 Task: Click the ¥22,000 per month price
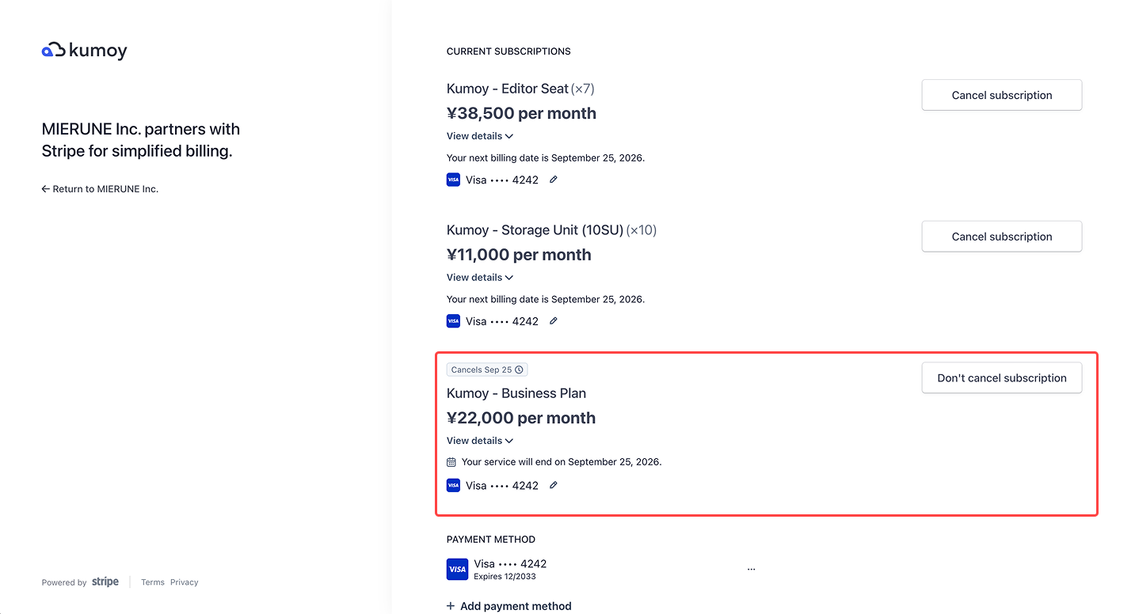[521, 418]
